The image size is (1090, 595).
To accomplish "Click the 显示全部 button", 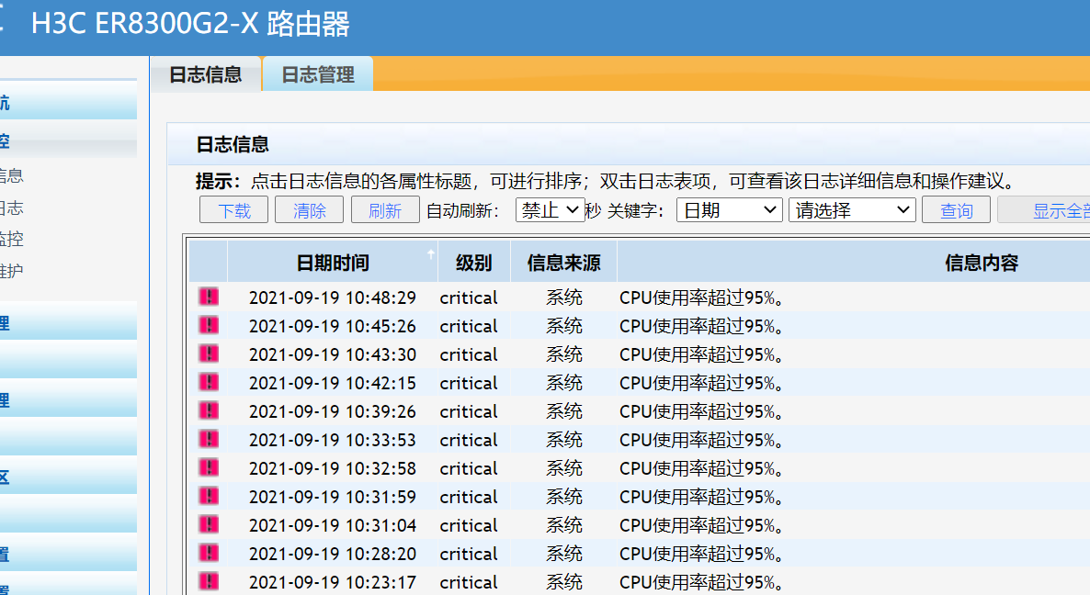I will [1044, 209].
